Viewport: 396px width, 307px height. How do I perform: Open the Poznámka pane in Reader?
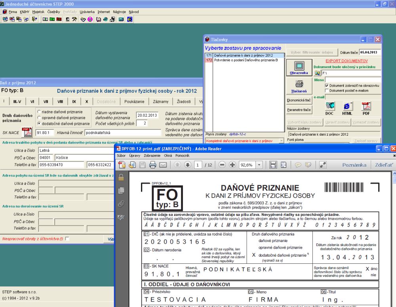pyautogui.click(x=354, y=165)
